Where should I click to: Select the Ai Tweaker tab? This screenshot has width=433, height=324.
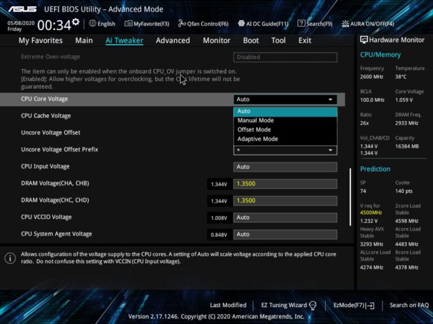coord(124,40)
